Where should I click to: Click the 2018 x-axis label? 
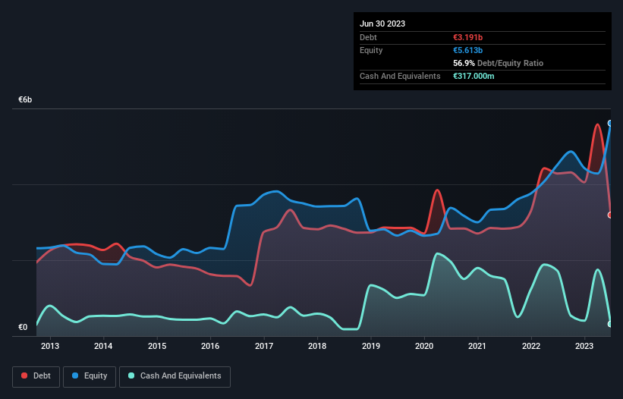point(317,346)
